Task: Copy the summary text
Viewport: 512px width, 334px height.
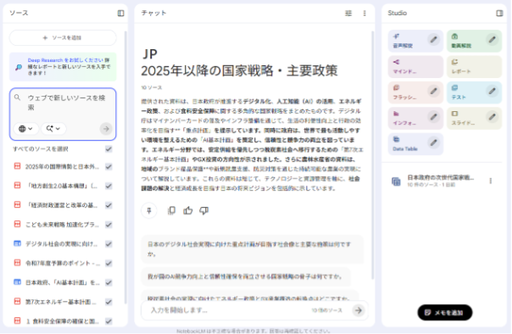Action: click(x=171, y=210)
